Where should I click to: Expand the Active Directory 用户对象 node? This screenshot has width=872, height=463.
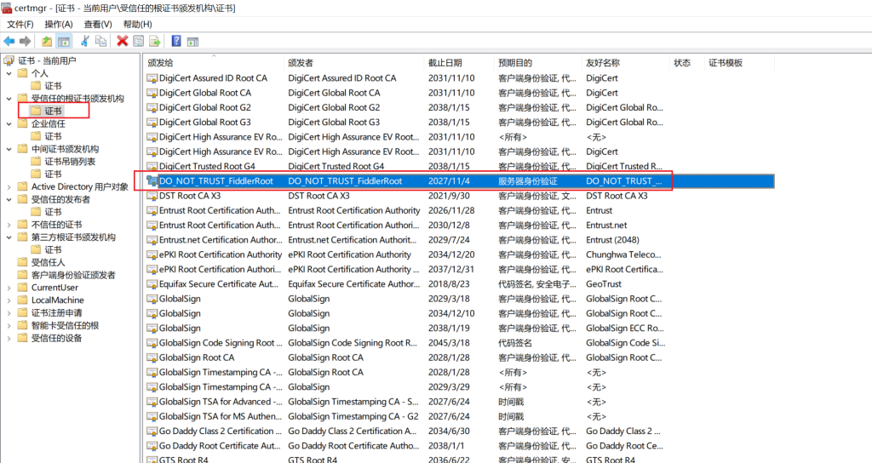9,186
